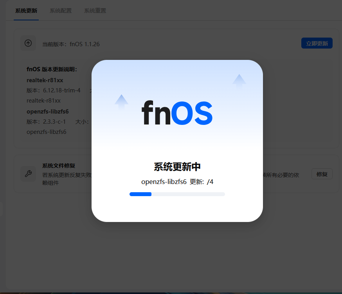Click the non-bold realtek-r81xx description line

pos(43,101)
